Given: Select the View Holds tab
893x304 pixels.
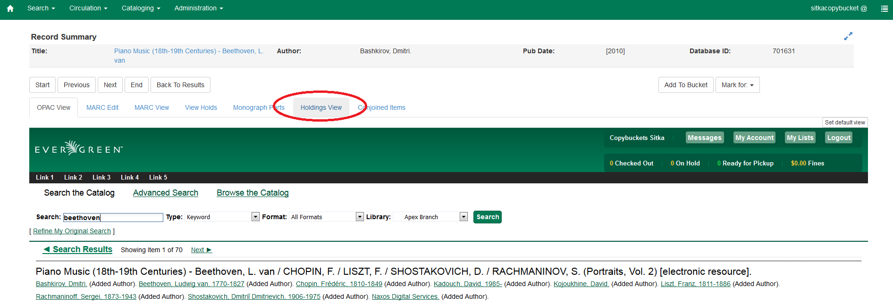Looking at the screenshot, I should point(201,107).
